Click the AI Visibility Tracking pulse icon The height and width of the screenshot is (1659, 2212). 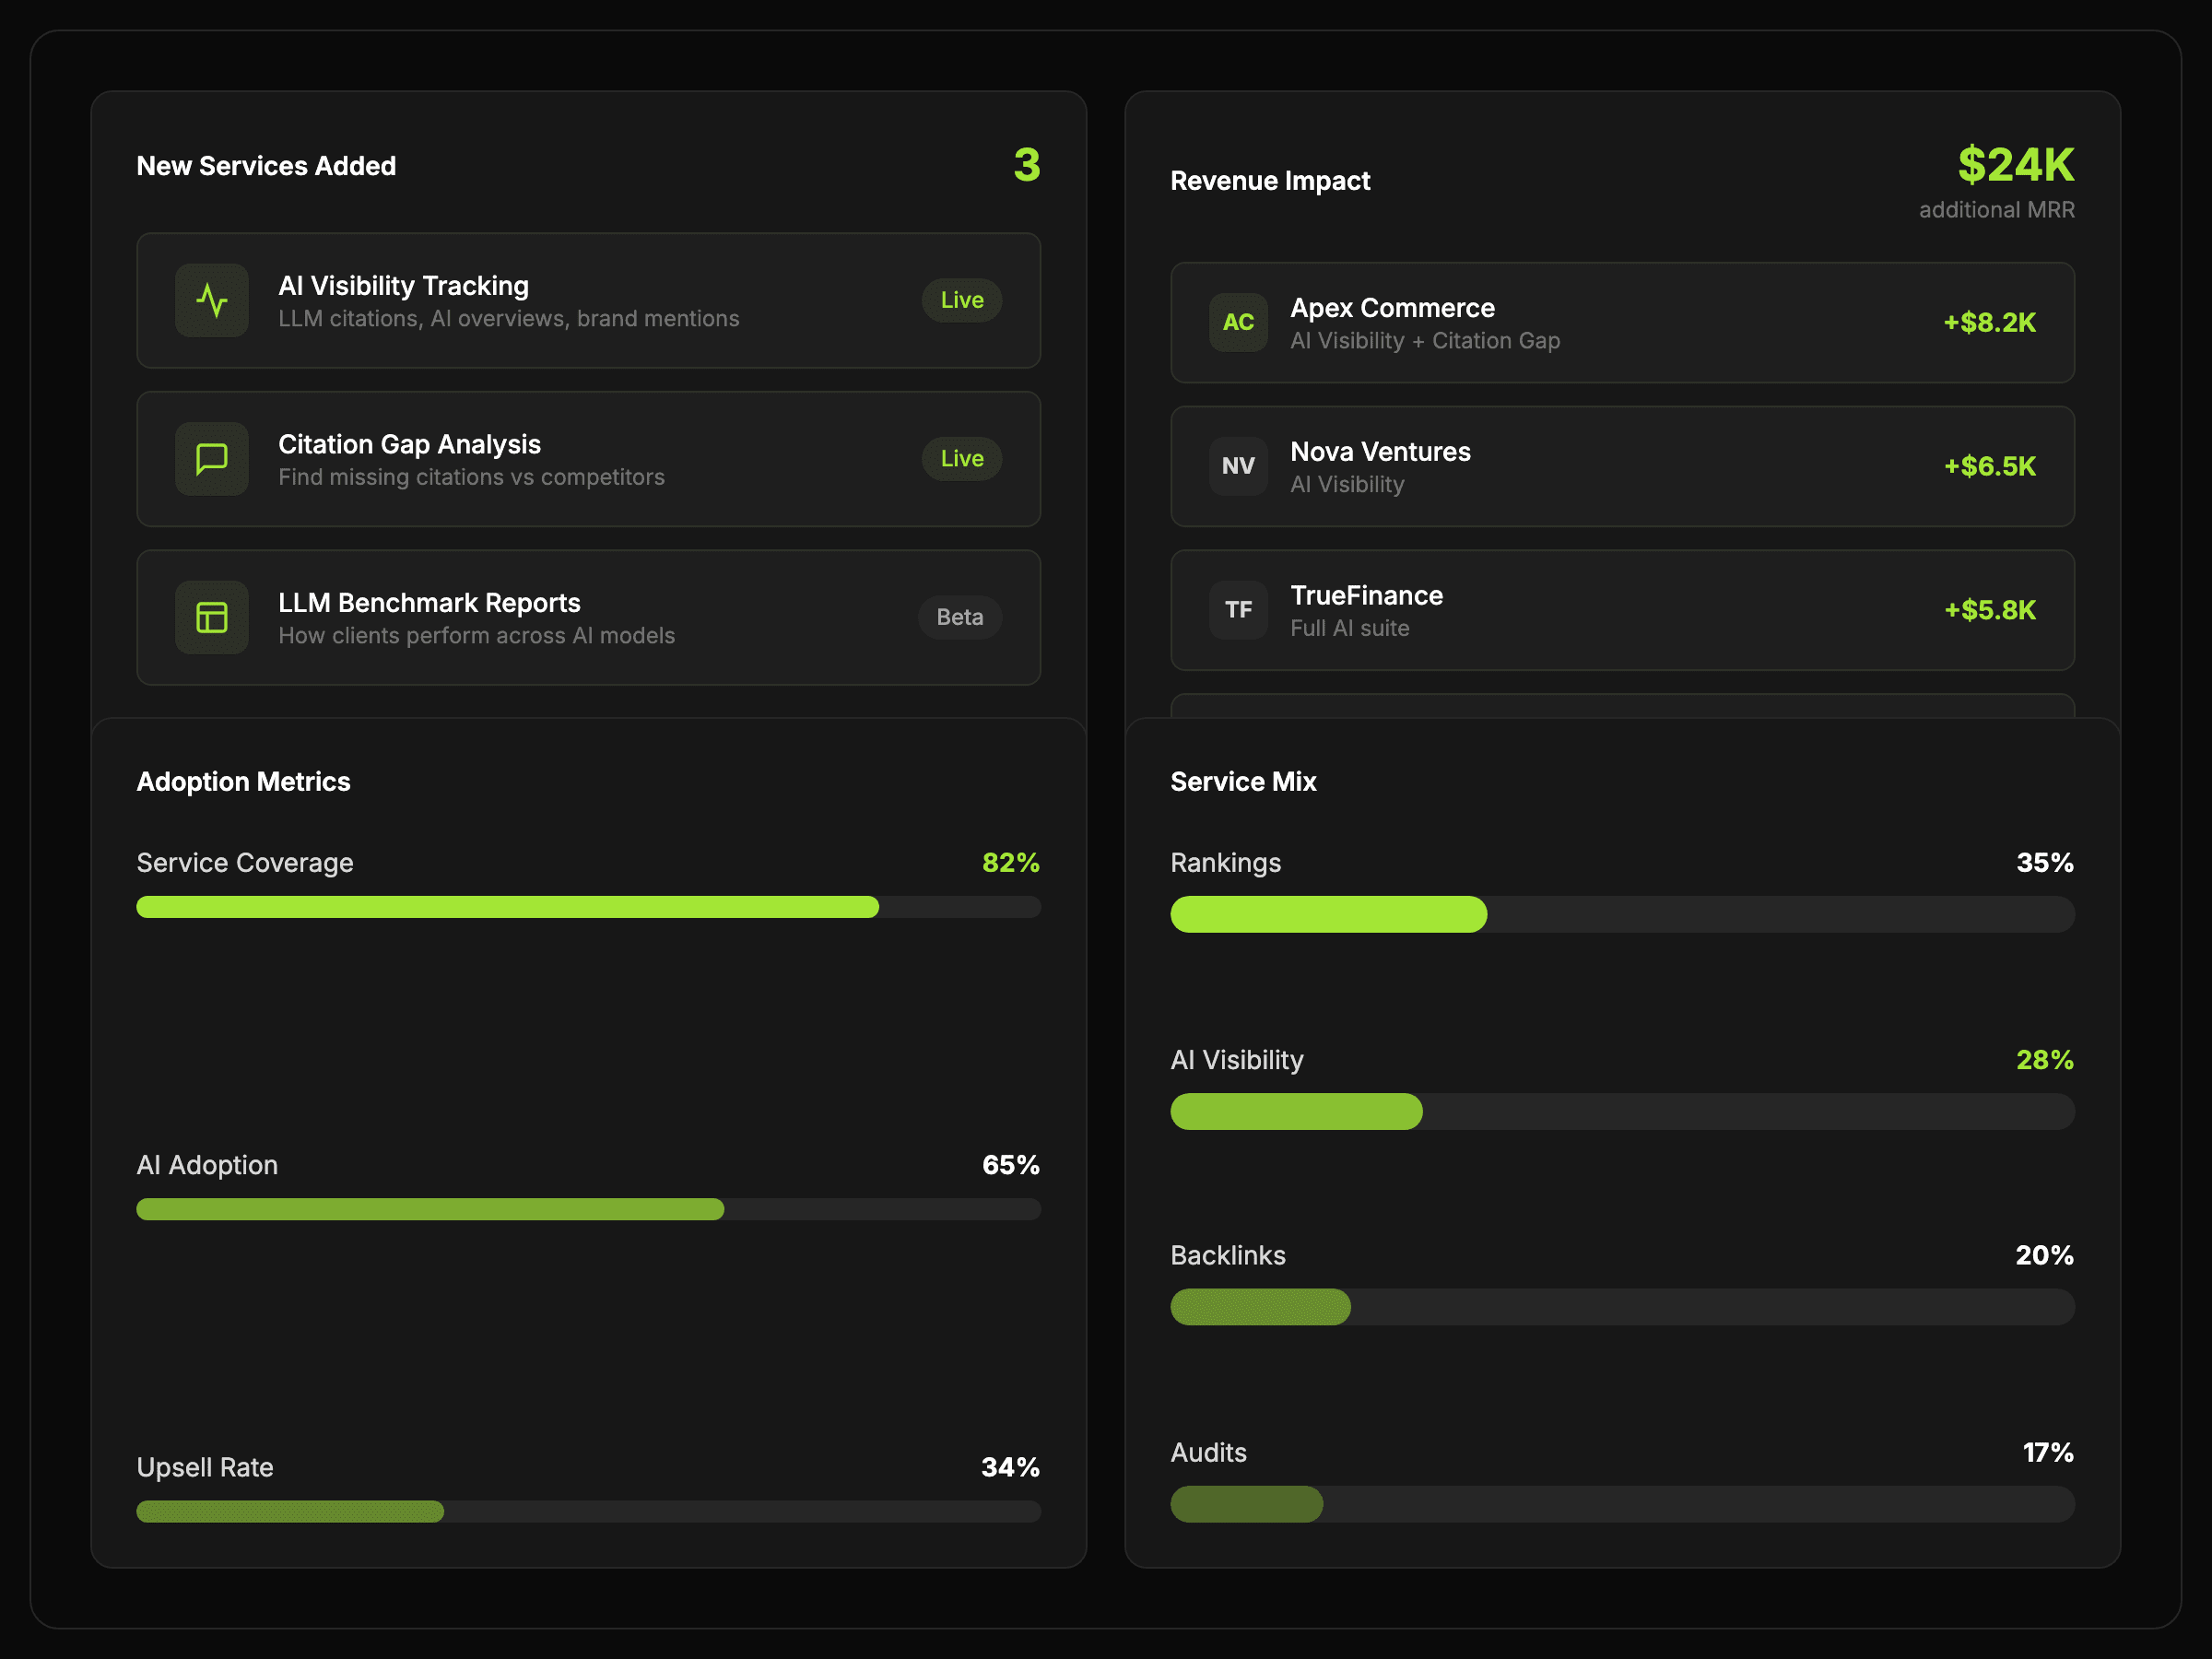click(x=211, y=300)
